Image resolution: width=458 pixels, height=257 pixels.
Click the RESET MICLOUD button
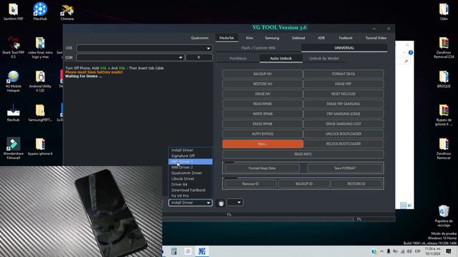343,94
